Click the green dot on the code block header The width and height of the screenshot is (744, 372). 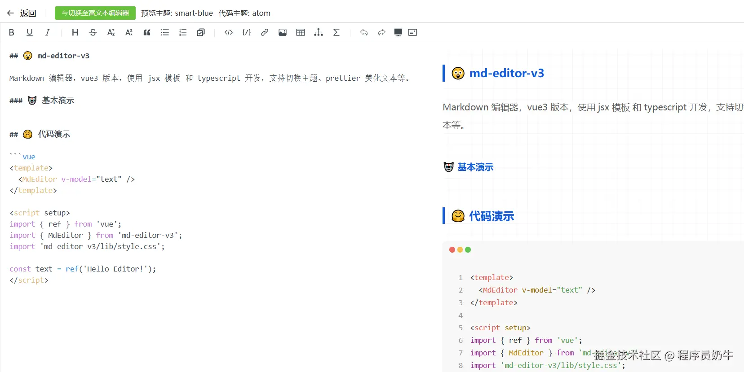(468, 249)
